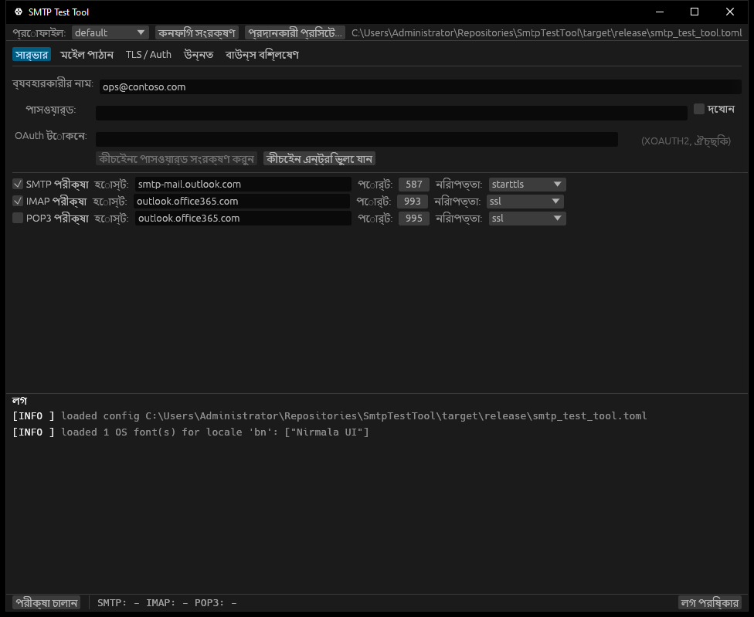Click the SMTP host field smtp-mail.outlook.com
Viewport: 754px width, 617px height.
click(243, 185)
